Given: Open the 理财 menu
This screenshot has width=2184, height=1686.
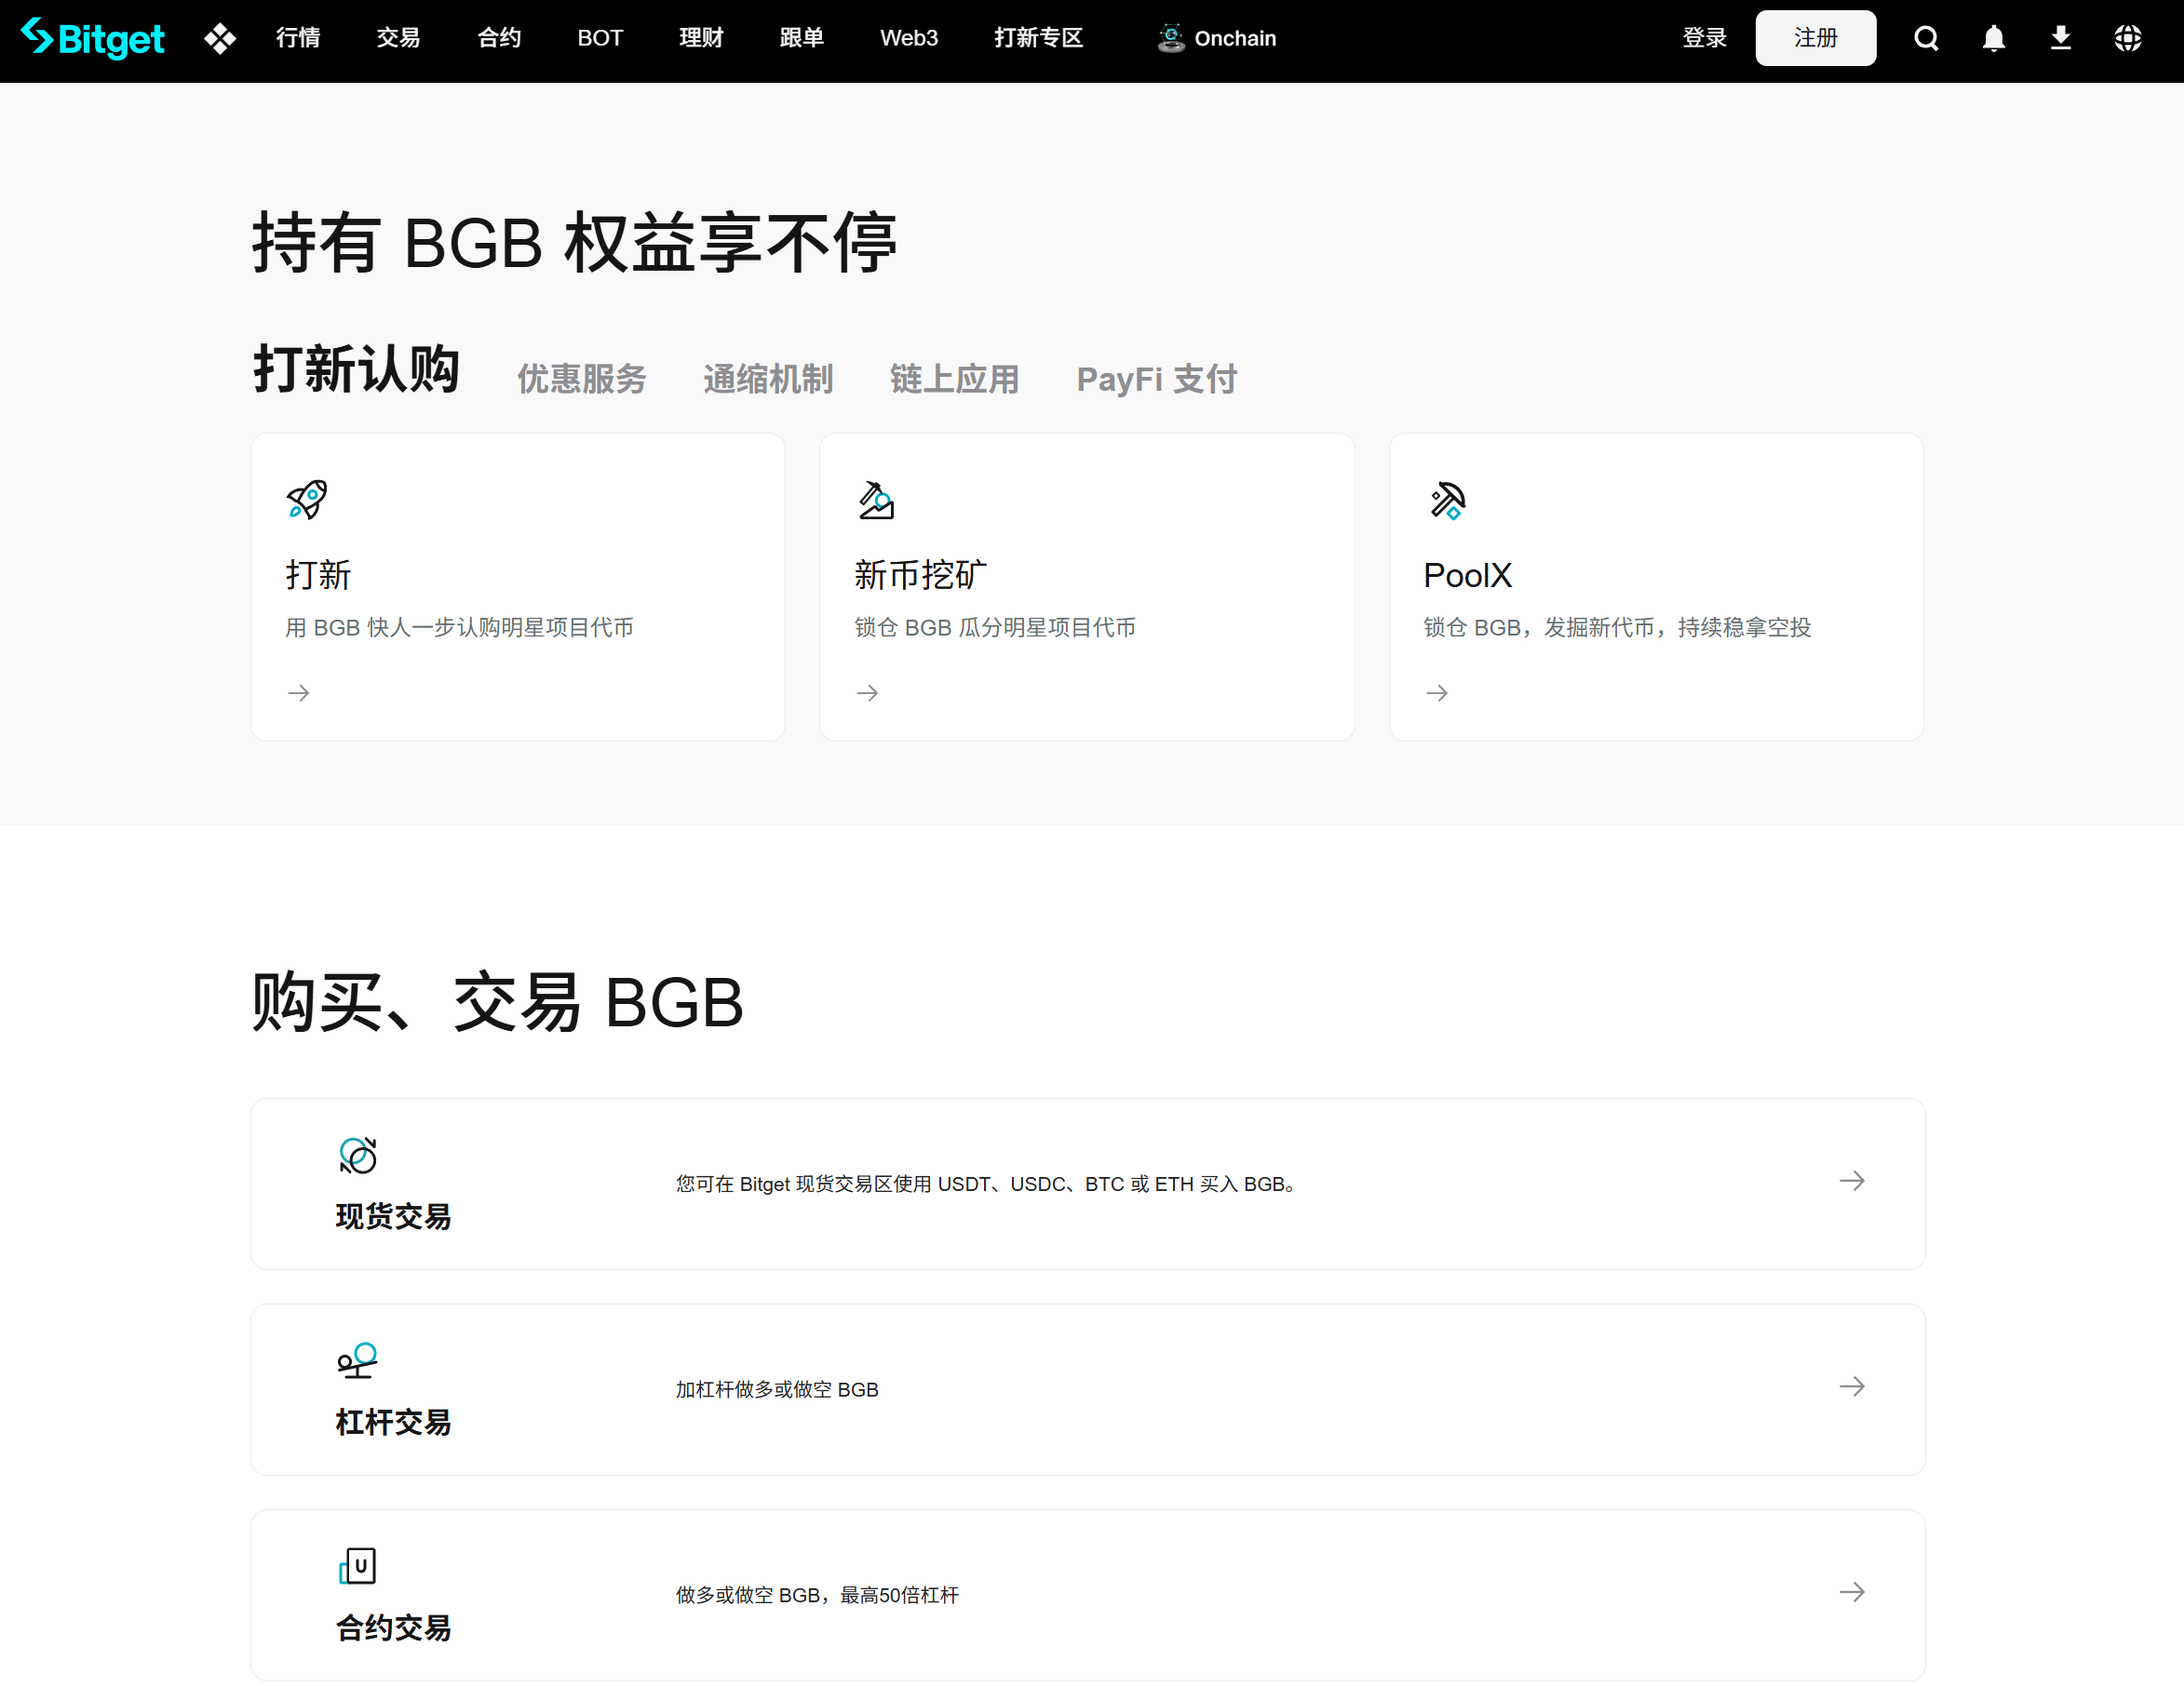Looking at the screenshot, I should pyautogui.click(x=701, y=38).
